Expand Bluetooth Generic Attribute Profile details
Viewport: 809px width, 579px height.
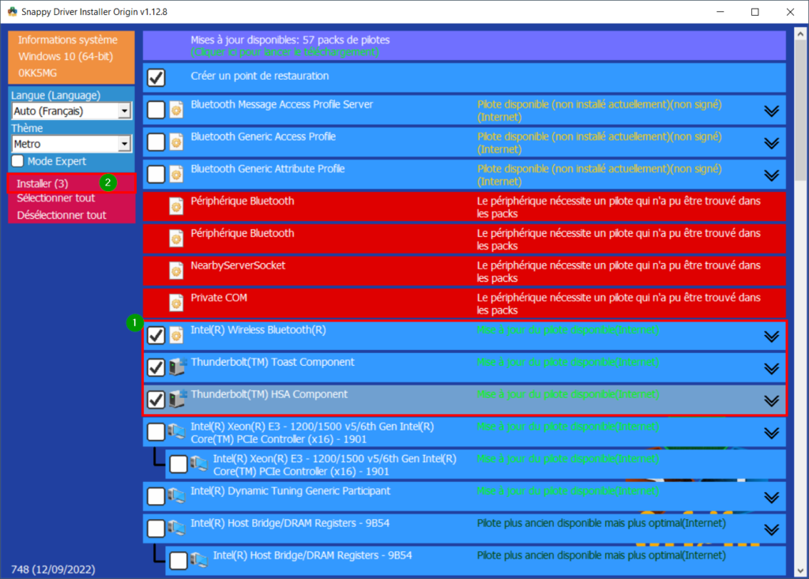click(771, 175)
